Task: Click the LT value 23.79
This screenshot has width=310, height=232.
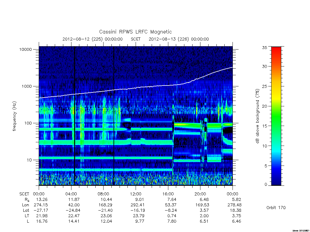Action: pyautogui.click(x=139, y=216)
